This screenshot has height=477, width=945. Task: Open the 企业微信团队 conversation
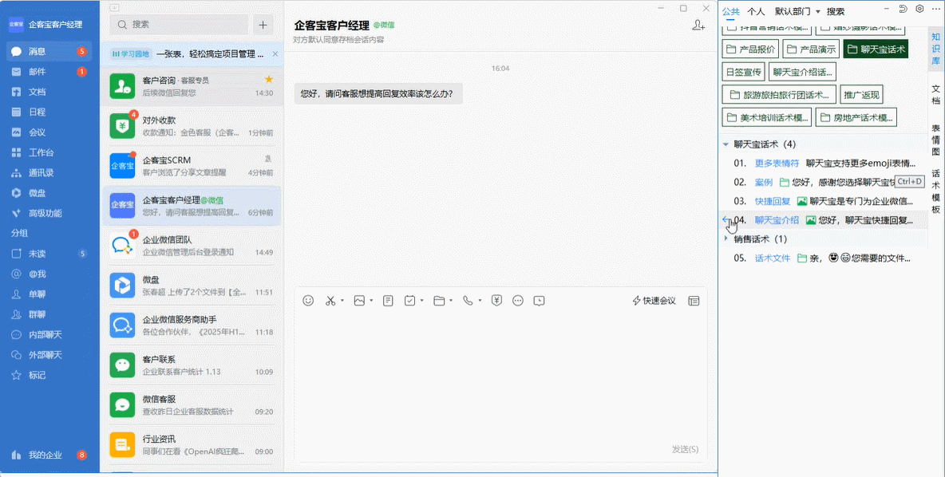(192, 246)
